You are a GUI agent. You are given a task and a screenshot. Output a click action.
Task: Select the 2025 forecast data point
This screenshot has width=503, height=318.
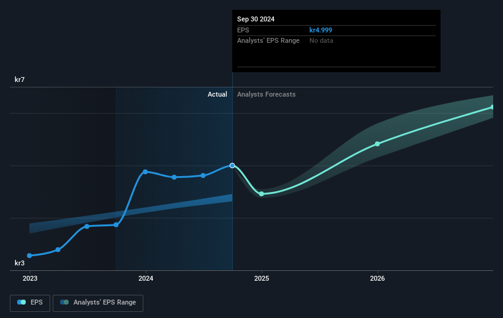(262, 194)
